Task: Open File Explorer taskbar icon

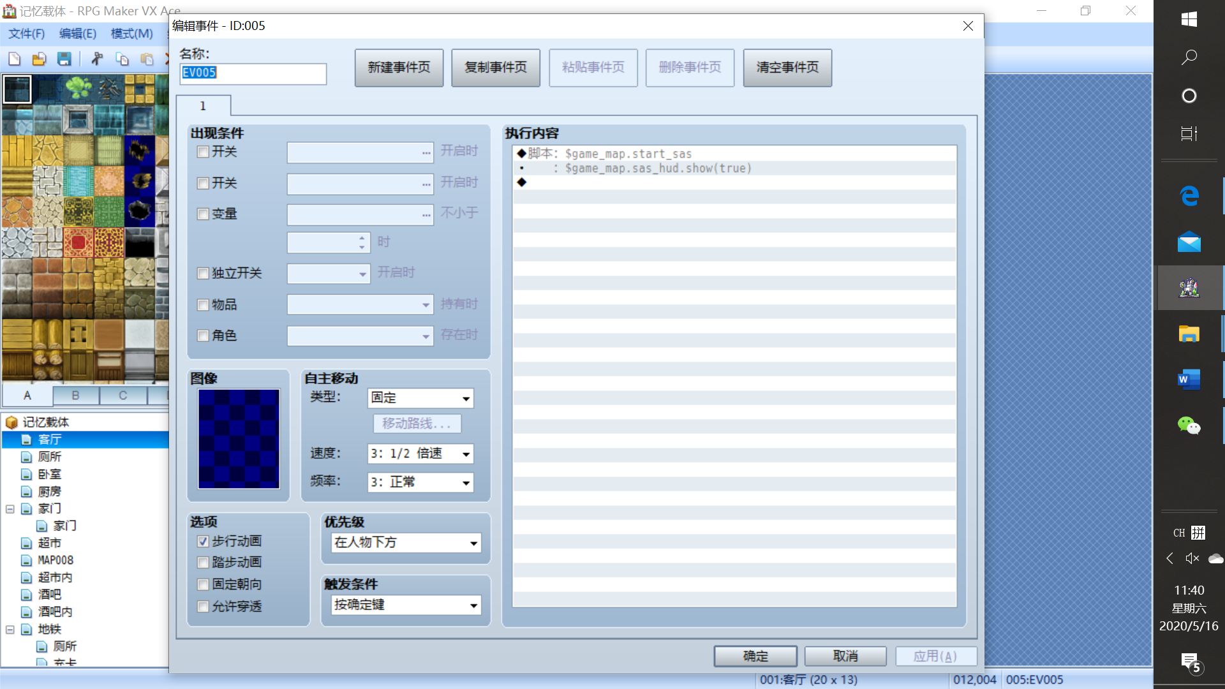Action: tap(1189, 334)
